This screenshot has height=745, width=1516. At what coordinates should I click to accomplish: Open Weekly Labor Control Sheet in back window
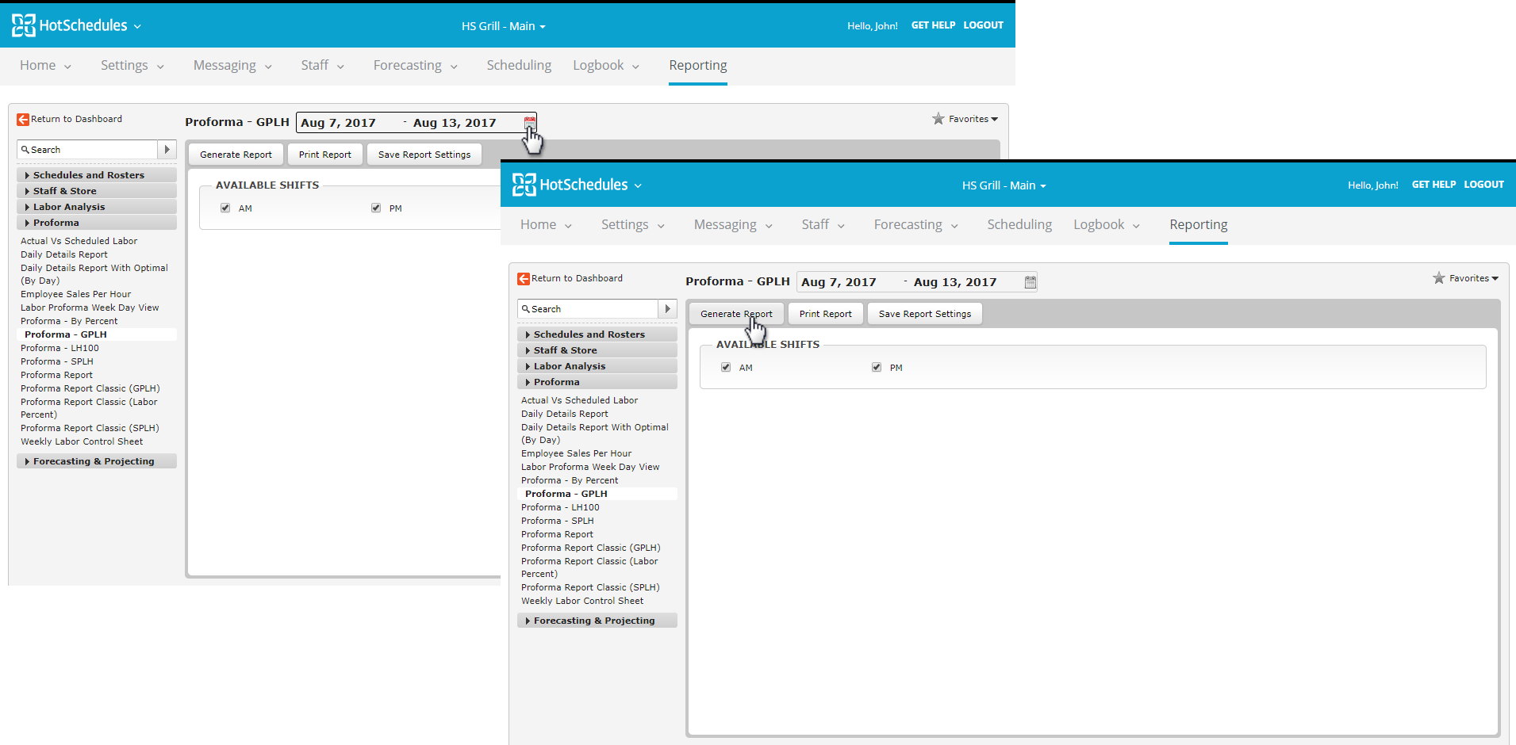pyautogui.click(x=82, y=441)
